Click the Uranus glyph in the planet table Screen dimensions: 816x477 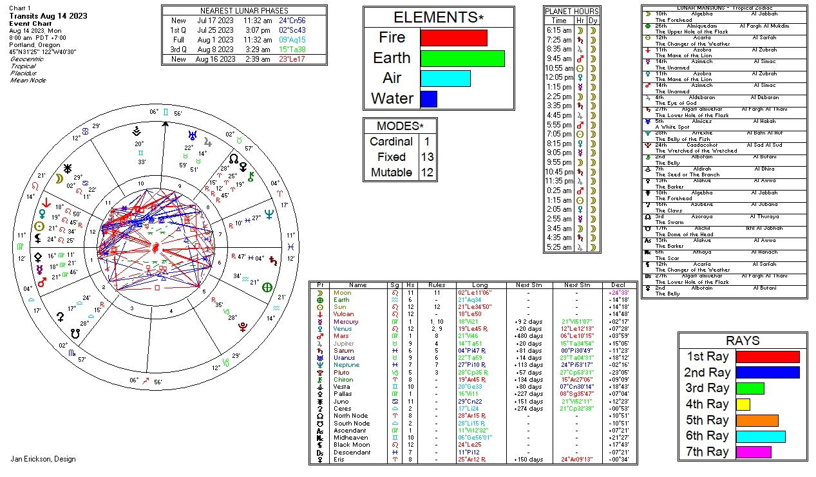point(319,358)
